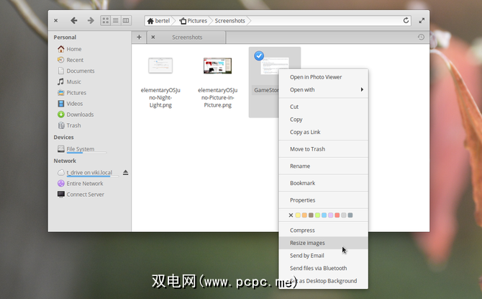Image resolution: width=482 pixels, height=299 pixels.
Task: Choose Send files via Bluetooth
Action: pos(324,268)
